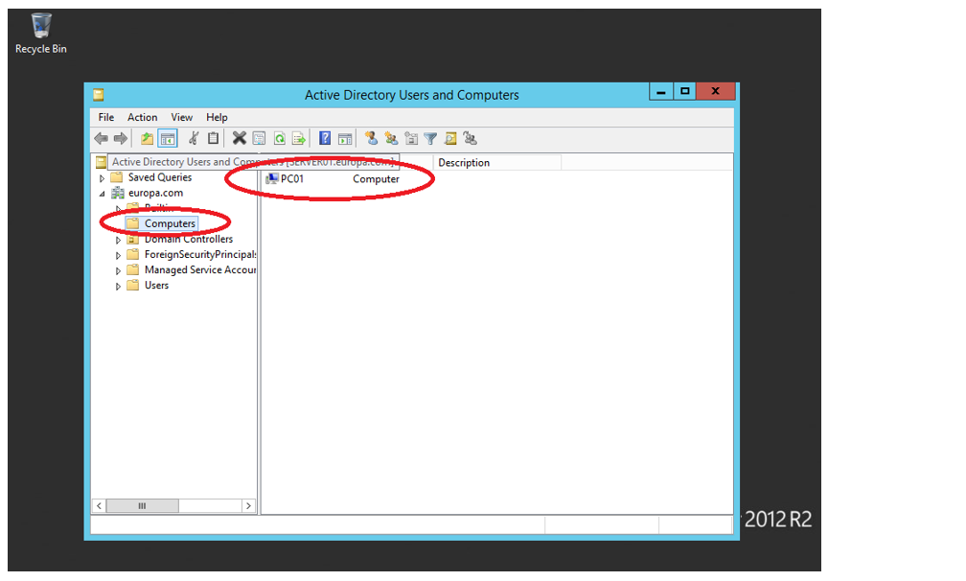This screenshot has height=581, width=966.
Task: Click tree pane scrollbar right arrow
Action: coord(248,506)
